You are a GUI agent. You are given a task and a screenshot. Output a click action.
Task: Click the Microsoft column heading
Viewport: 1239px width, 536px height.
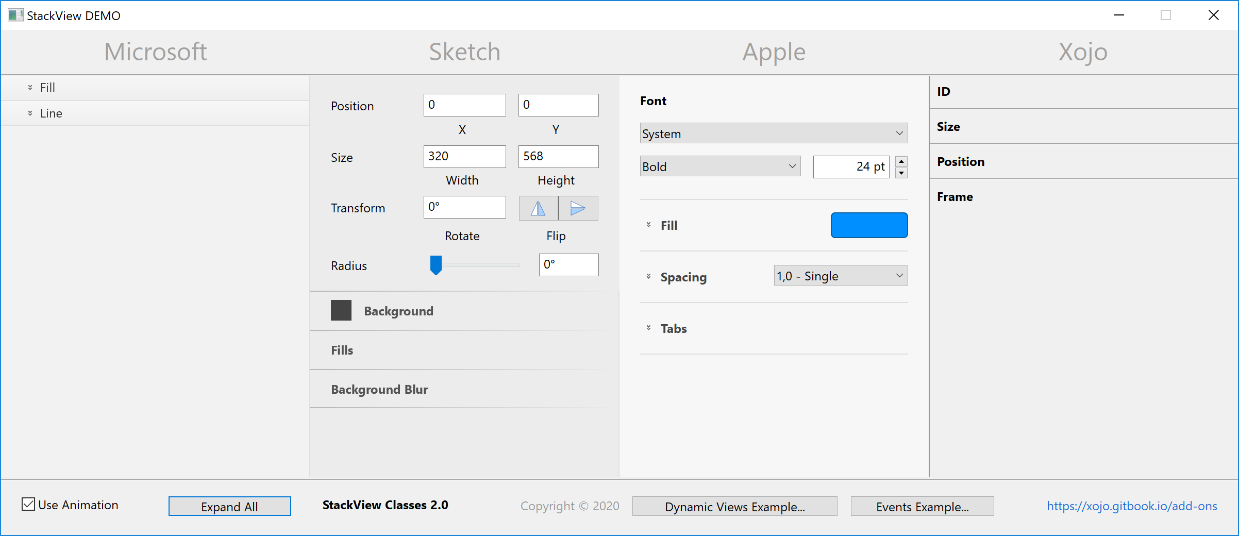(155, 52)
